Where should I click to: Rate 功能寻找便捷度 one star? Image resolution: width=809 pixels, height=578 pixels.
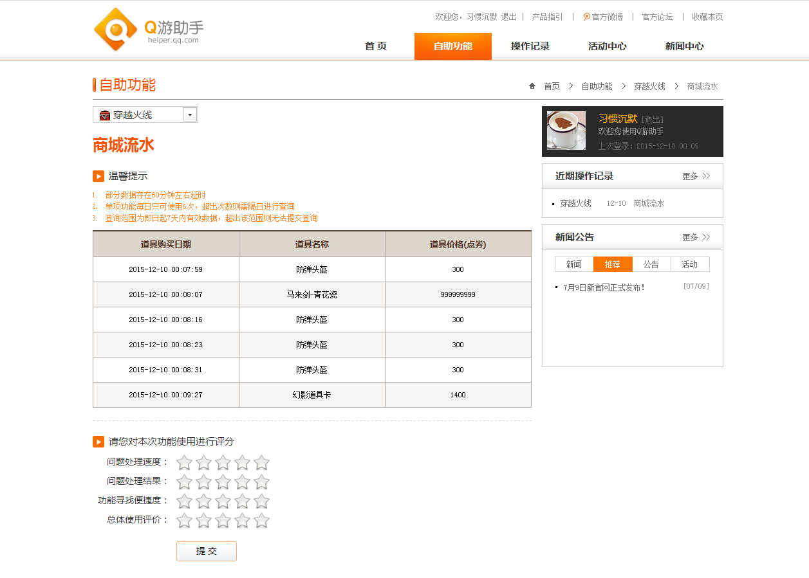pos(185,501)
